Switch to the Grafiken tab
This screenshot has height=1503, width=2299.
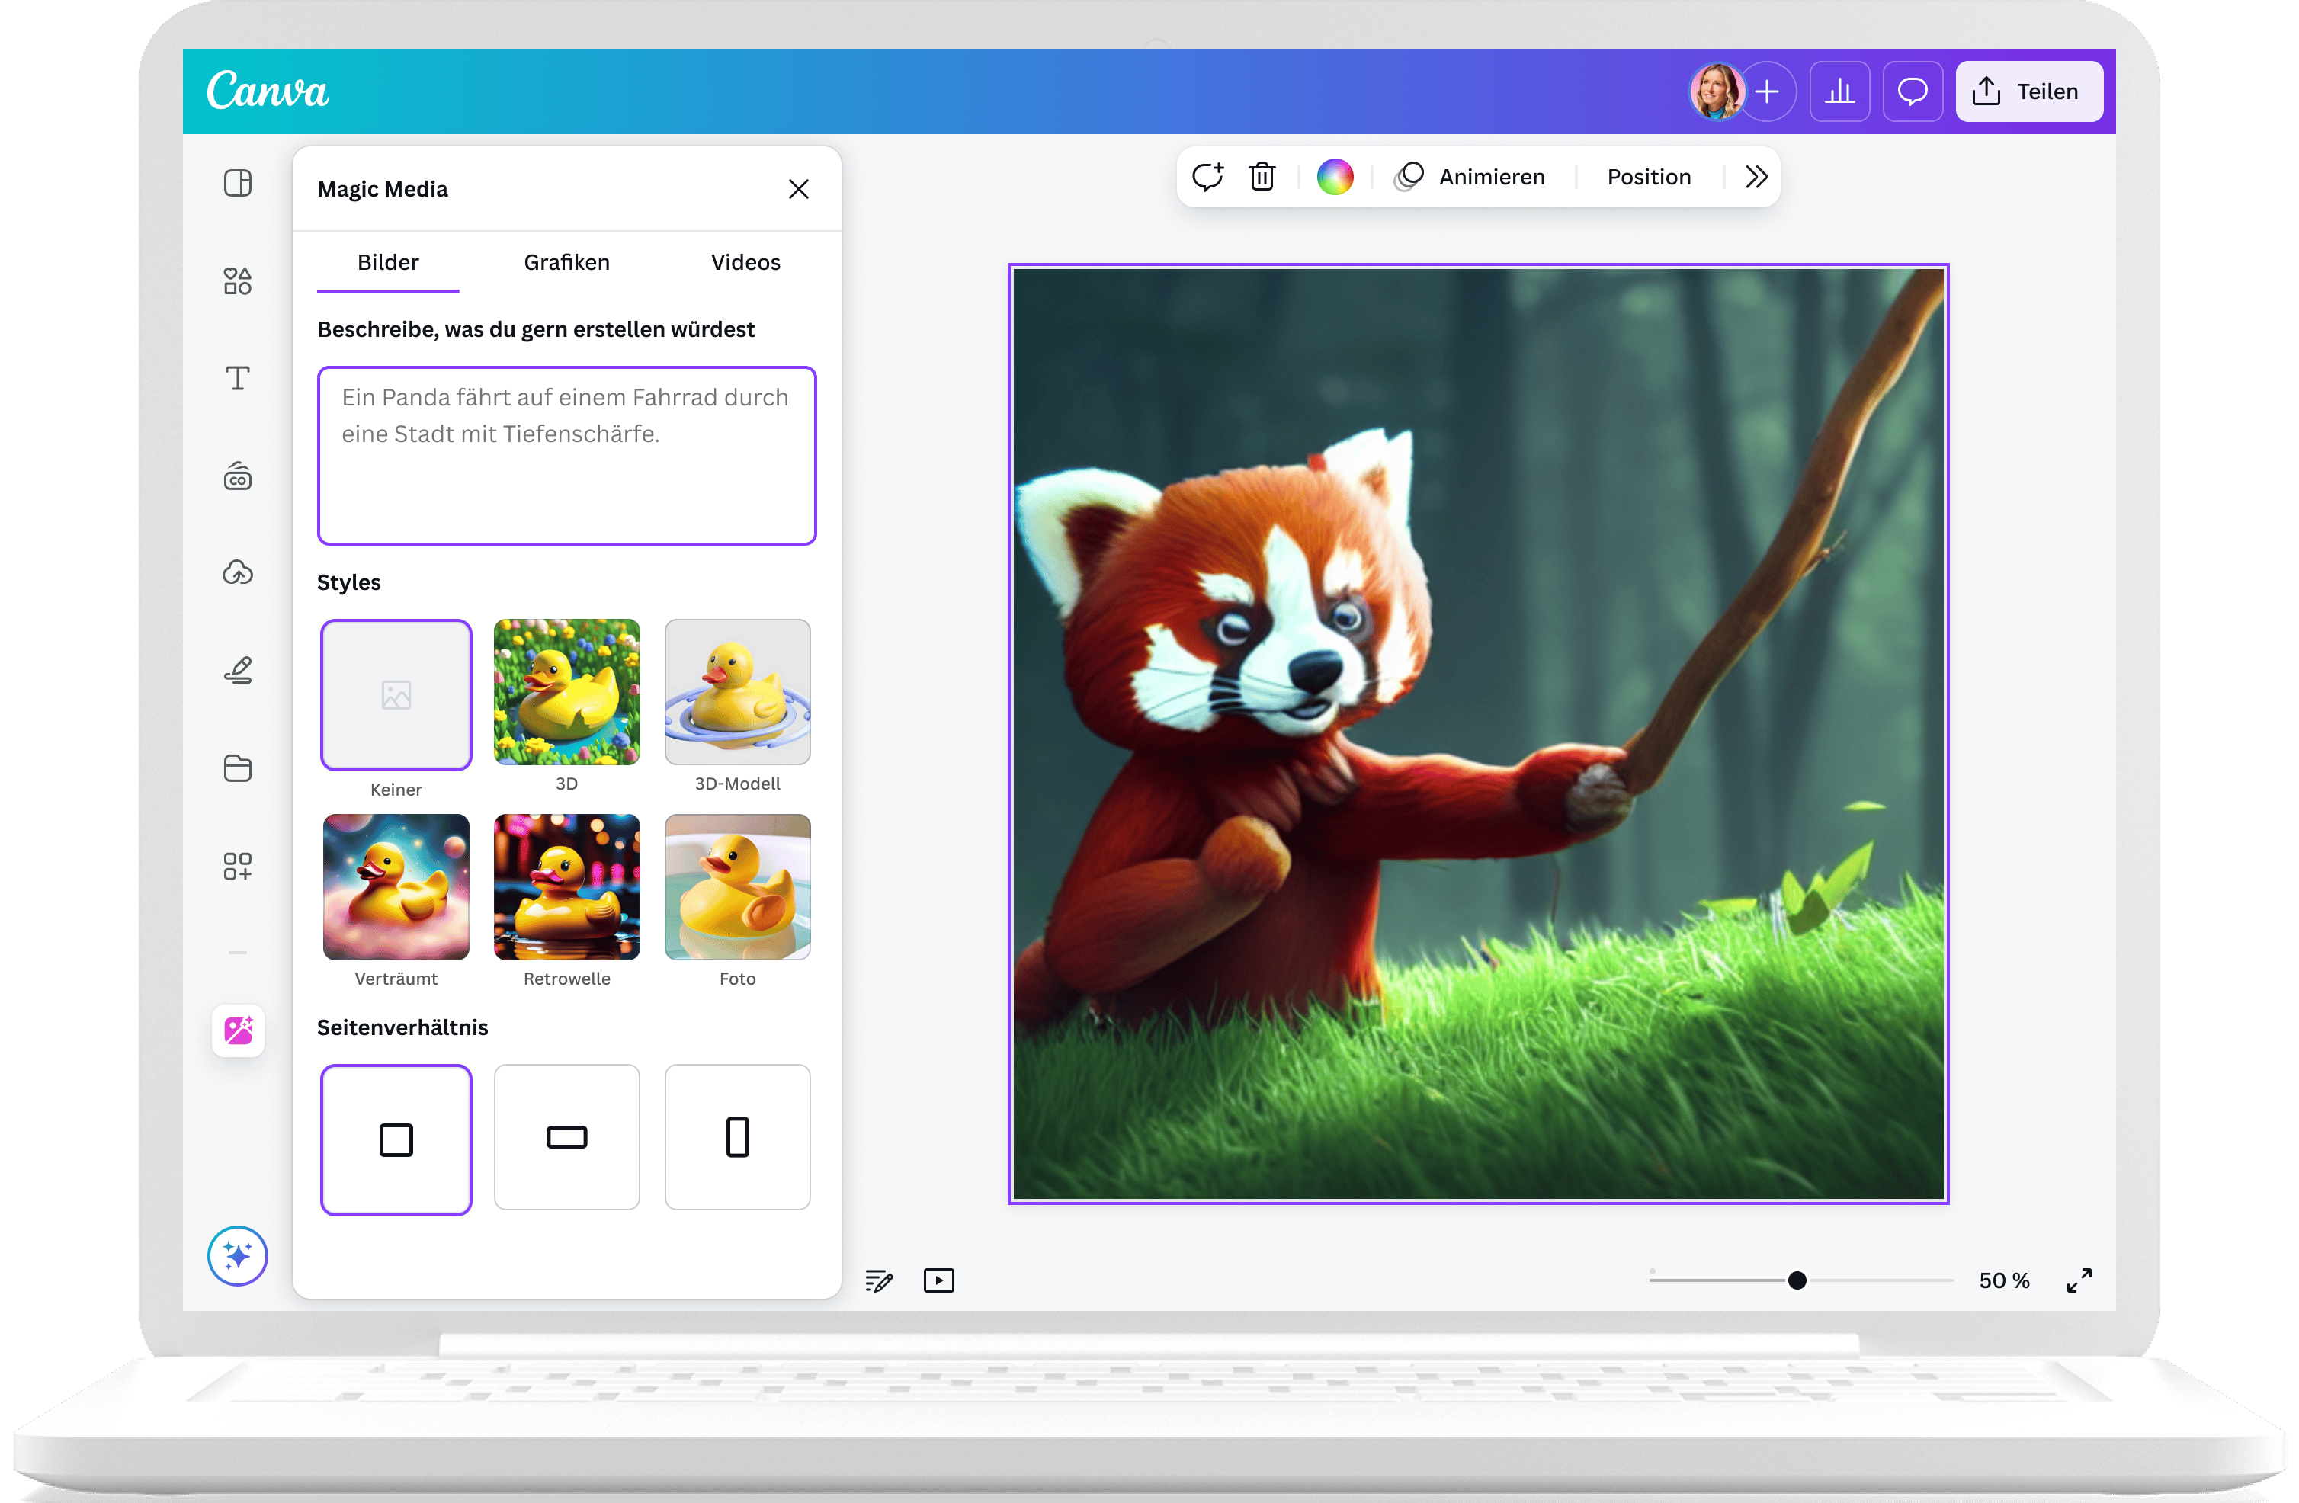click(x=566, y=263)
